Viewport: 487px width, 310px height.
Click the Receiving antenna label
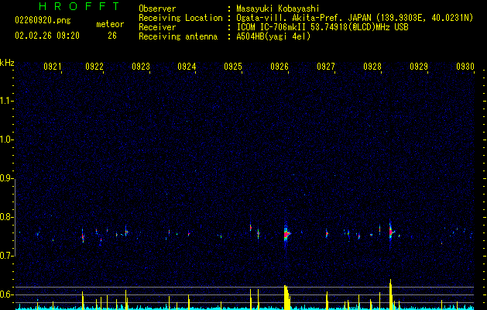(178, 36)
